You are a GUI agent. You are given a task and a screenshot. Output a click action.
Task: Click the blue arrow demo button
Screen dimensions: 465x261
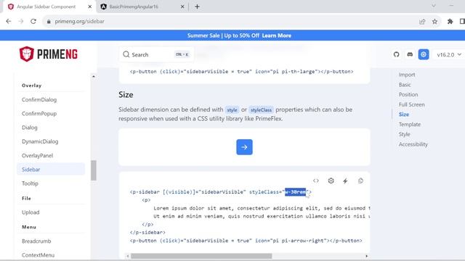point(244,146)
